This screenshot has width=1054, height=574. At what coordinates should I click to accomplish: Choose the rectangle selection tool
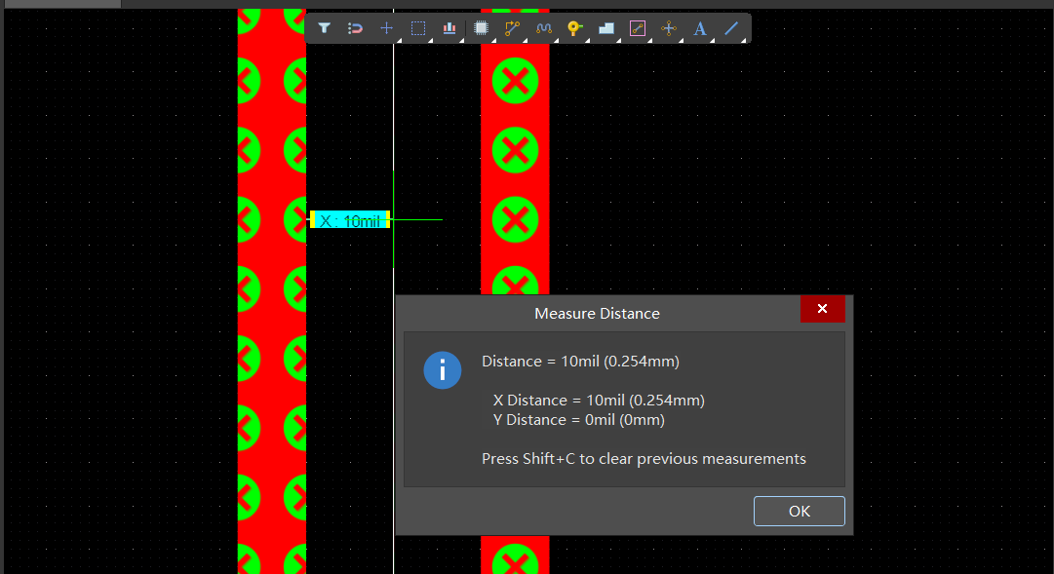point(418,28)
